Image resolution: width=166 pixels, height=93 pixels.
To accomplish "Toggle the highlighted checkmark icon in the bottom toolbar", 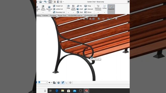I will (x=63, y=82).
